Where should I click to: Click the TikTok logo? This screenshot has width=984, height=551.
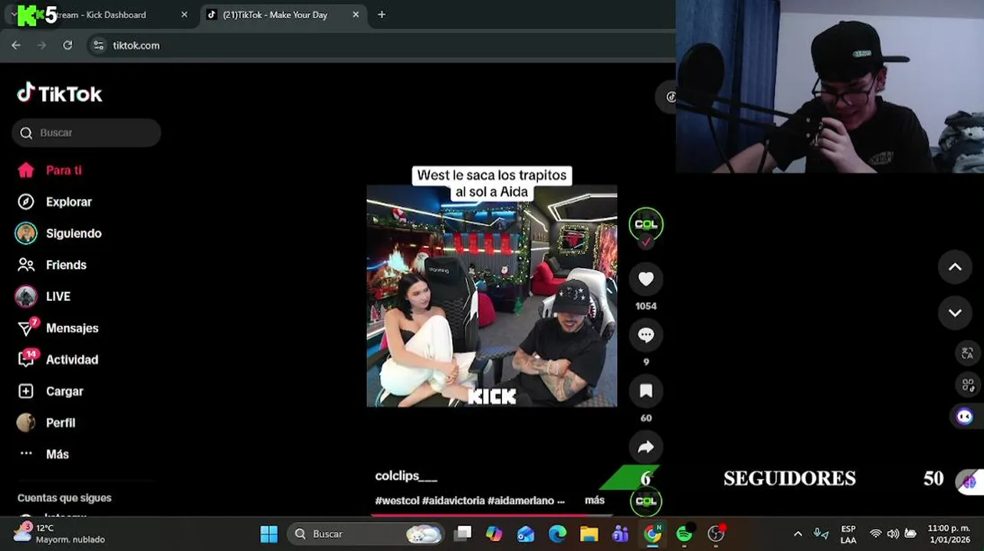click(60, 93)
